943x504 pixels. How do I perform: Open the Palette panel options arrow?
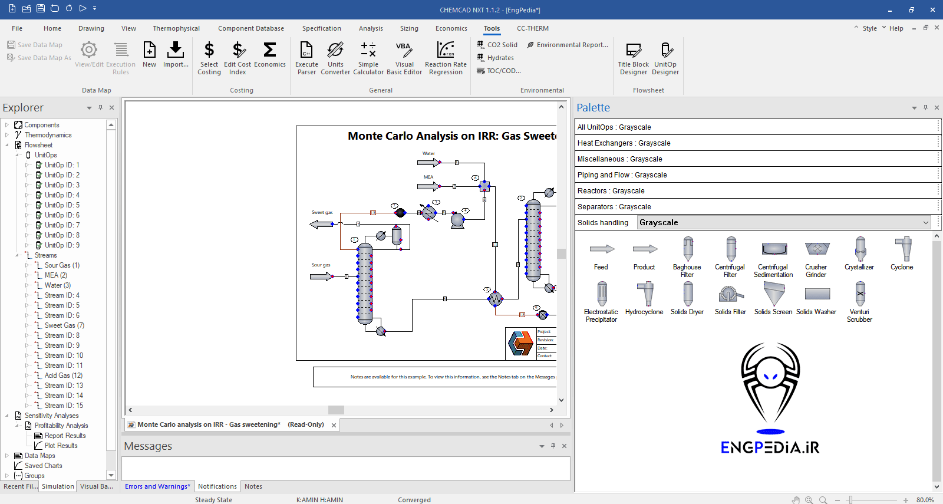(x=914, y=108)
